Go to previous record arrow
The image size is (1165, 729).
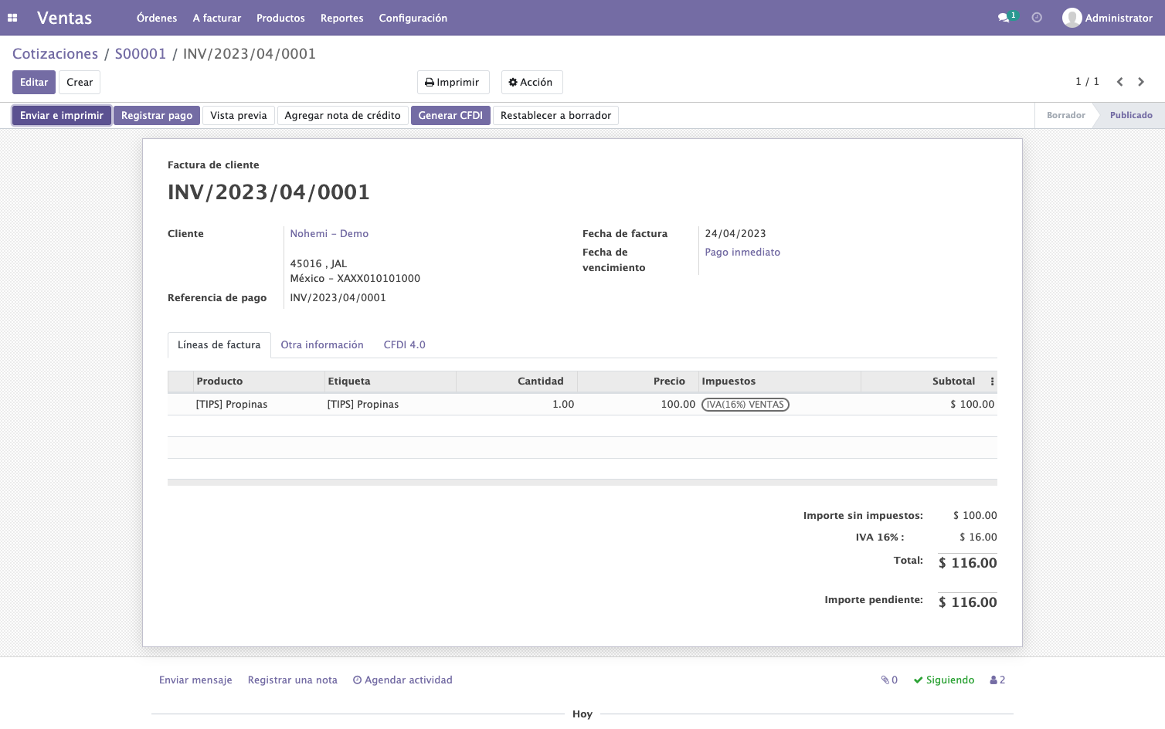(1119, 82)
